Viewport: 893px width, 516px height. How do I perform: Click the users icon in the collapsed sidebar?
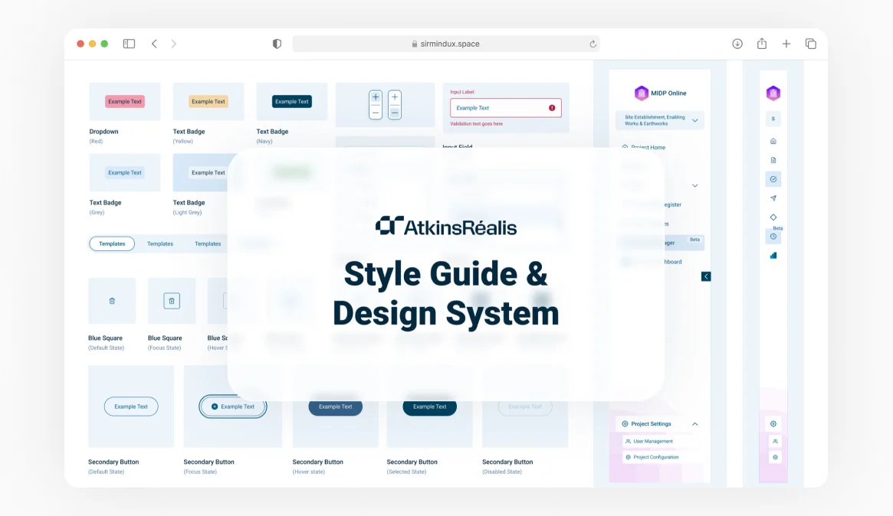774,441
